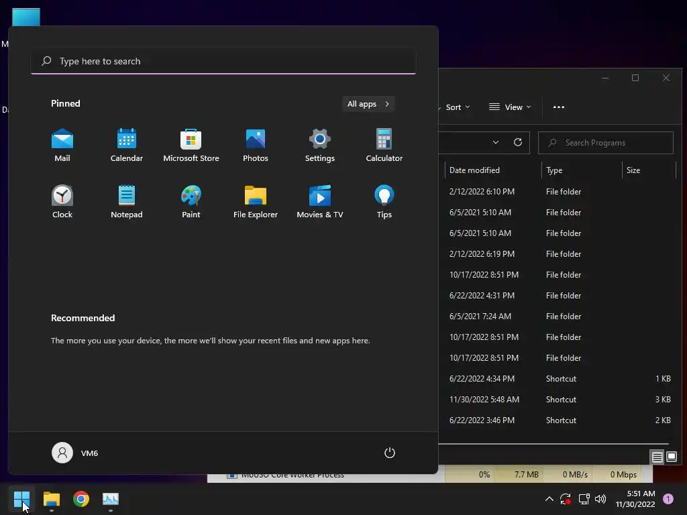Image resolution: width=687 pixels, height=515 pixels.
Task: Switch to details view in Explorer
Action: pyautogui.click(x=657, y=457)
